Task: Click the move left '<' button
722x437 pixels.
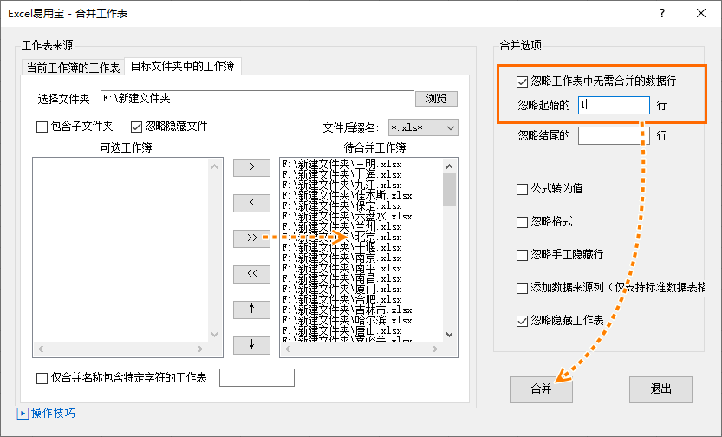Action: tap(251, 203)
